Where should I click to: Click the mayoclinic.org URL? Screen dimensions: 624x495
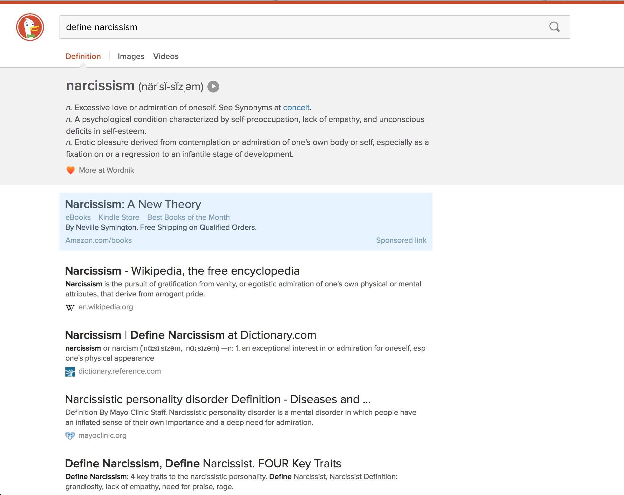[102, 435]
